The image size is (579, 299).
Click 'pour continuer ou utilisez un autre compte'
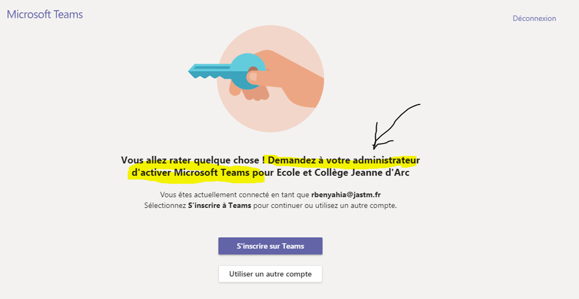pyautogui.click(x=325, y=206)
